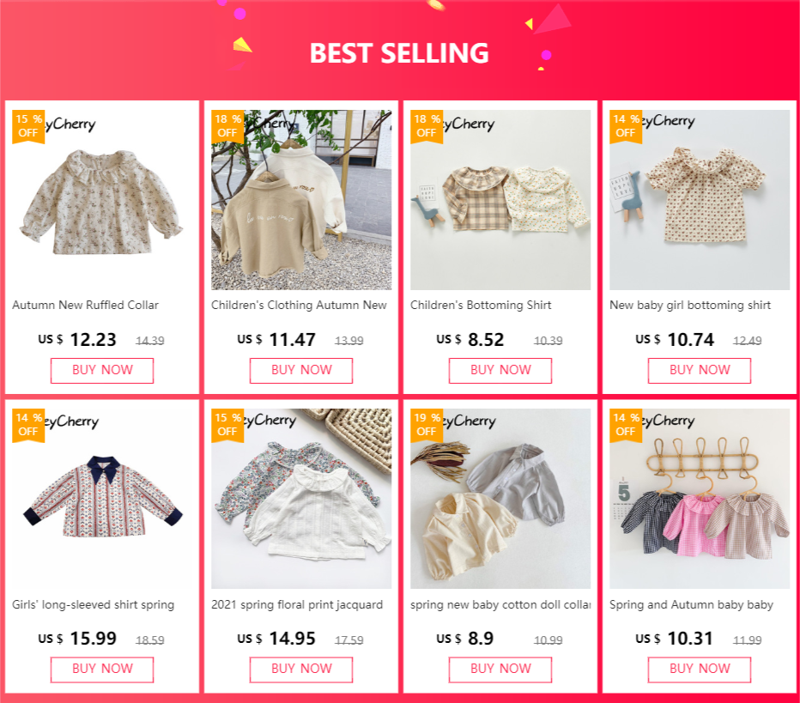Open the New baby girl bottoming shirt image
The width and height of the screenshot is (800, 703).
pyautogui.click(x=700, y=200)
